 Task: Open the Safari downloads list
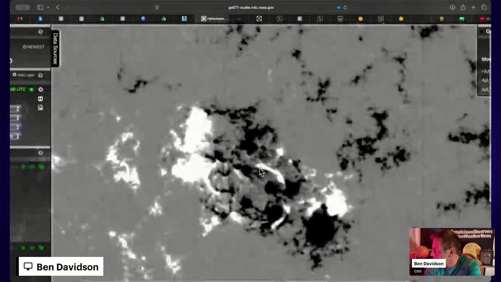click(452, 7)
